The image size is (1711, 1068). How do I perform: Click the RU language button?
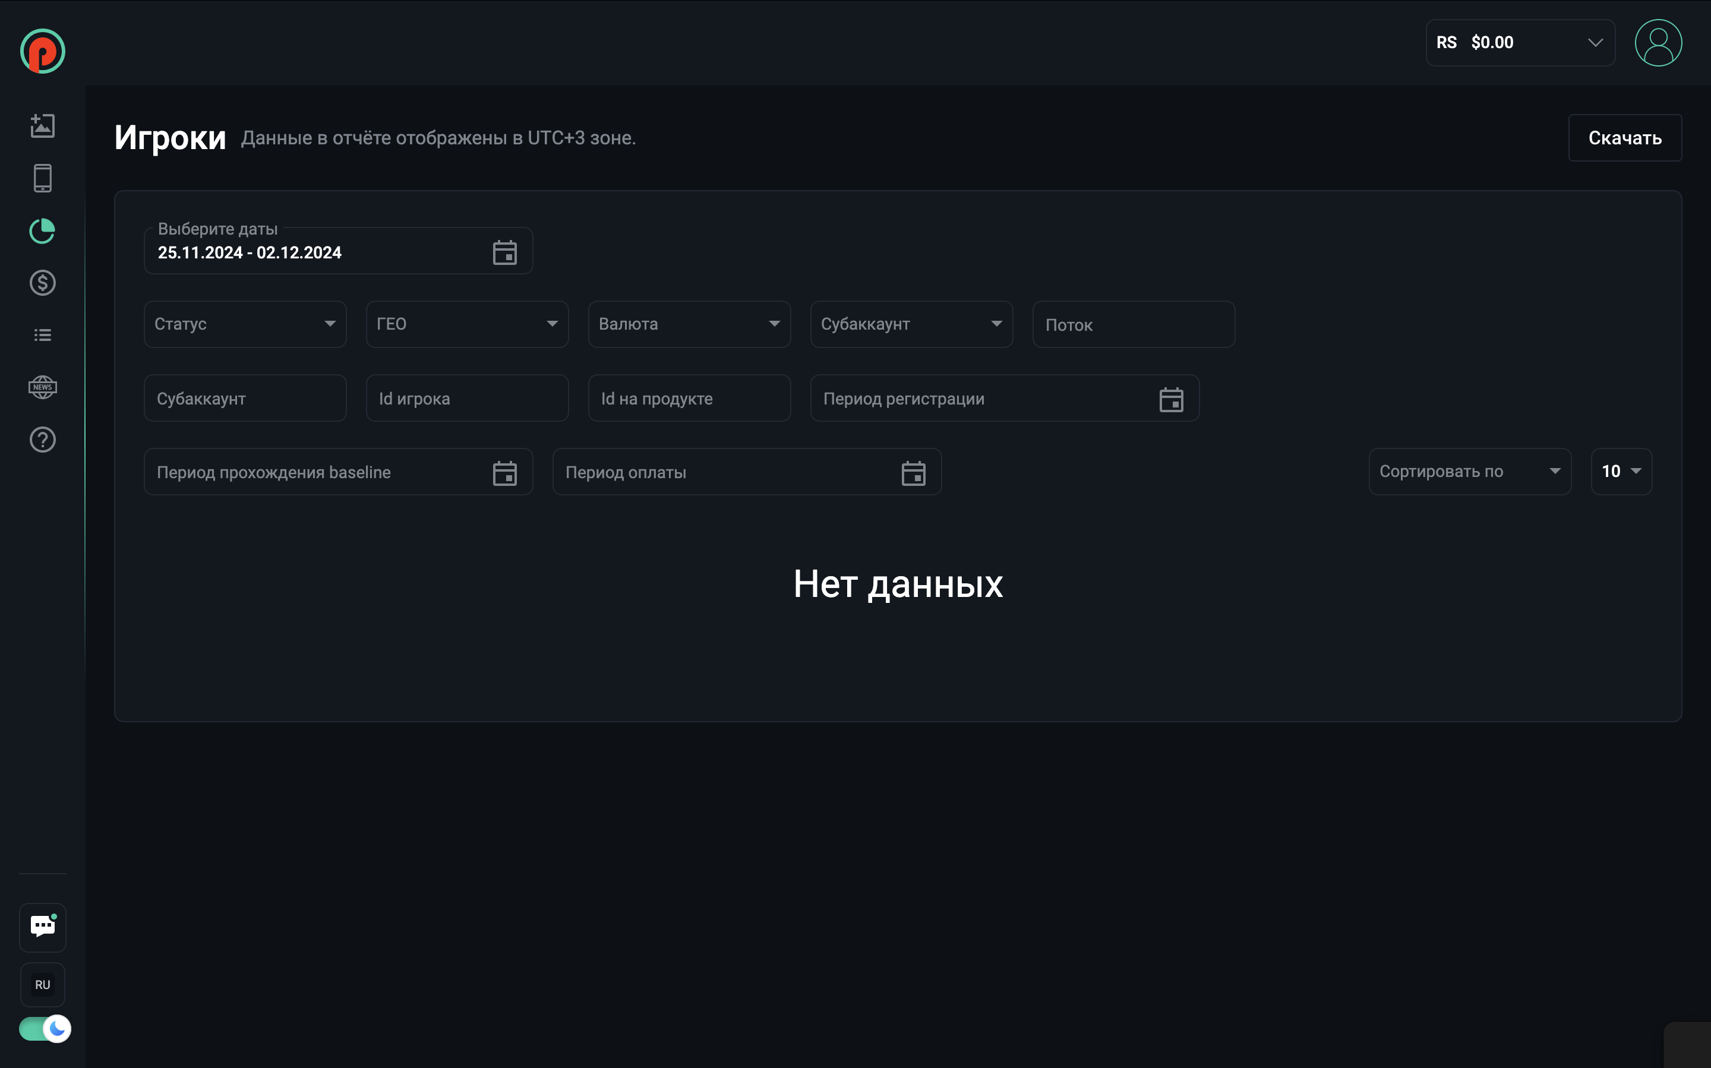(x=42, y=985)
